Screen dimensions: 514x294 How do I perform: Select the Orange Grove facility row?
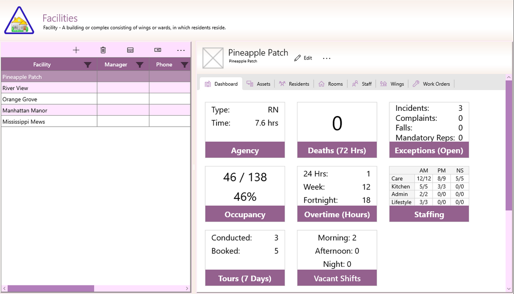point(96,99)
